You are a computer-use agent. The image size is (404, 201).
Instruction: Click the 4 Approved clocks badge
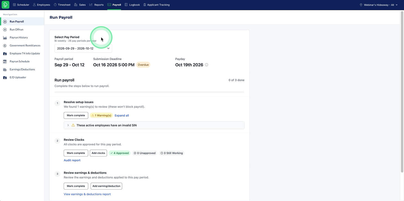coord(120,153)
